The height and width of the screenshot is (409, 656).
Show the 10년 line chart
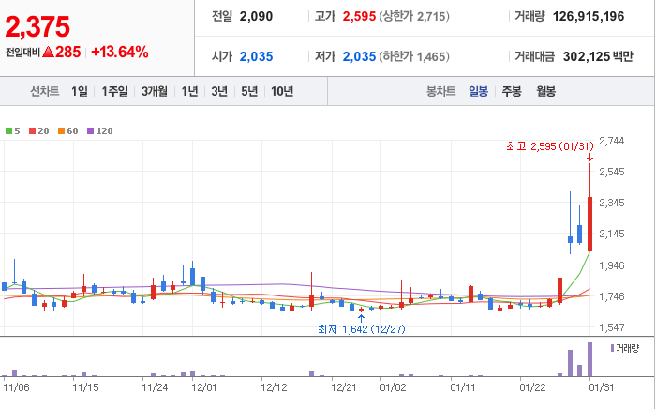(x=282, y=91)
